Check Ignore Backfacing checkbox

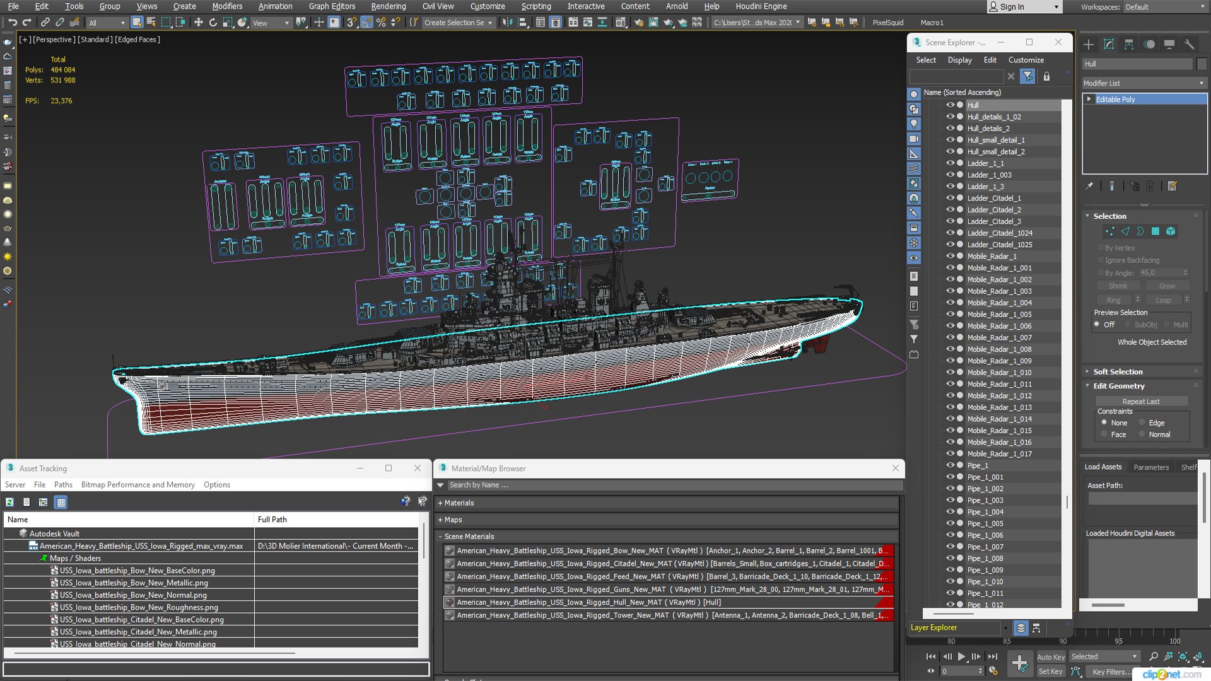[1101, 260]
